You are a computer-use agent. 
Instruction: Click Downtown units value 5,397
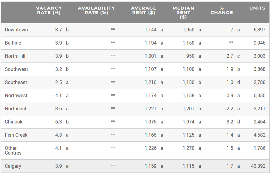tap(259, 30)
